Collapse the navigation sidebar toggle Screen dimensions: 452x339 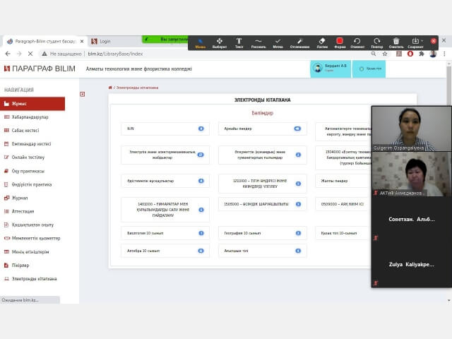[x=83, y=94]
